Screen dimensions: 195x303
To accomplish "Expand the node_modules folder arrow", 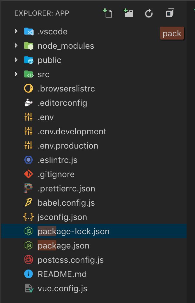I will [x=16, y=46].
